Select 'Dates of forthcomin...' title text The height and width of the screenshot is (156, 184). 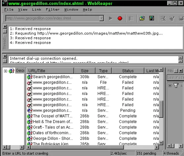[52, 133]
